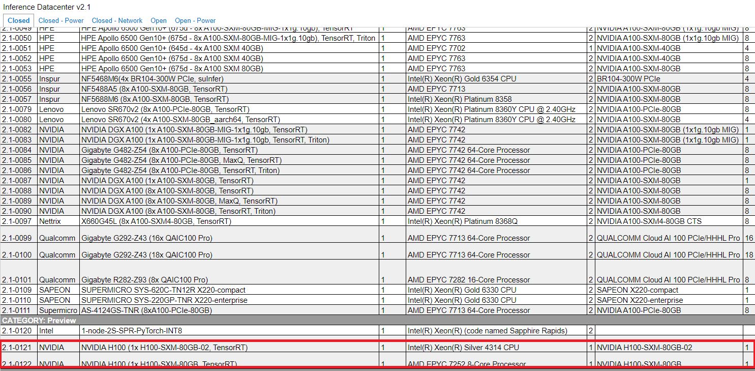This screenshot has width=755, height=371.
Task: Click the SAPEON X220-compact accelerator cell
Action: pyautogui.click(x=638, y=290)
